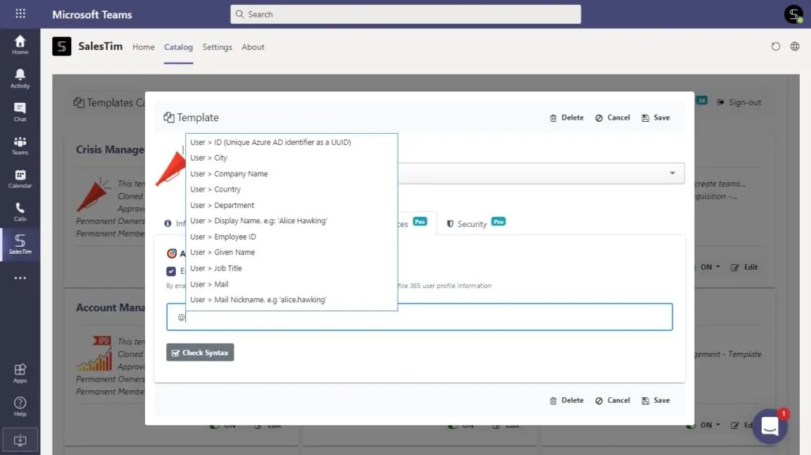
Task: Click the Check Syntax button
Action: [x=200, y=353]
